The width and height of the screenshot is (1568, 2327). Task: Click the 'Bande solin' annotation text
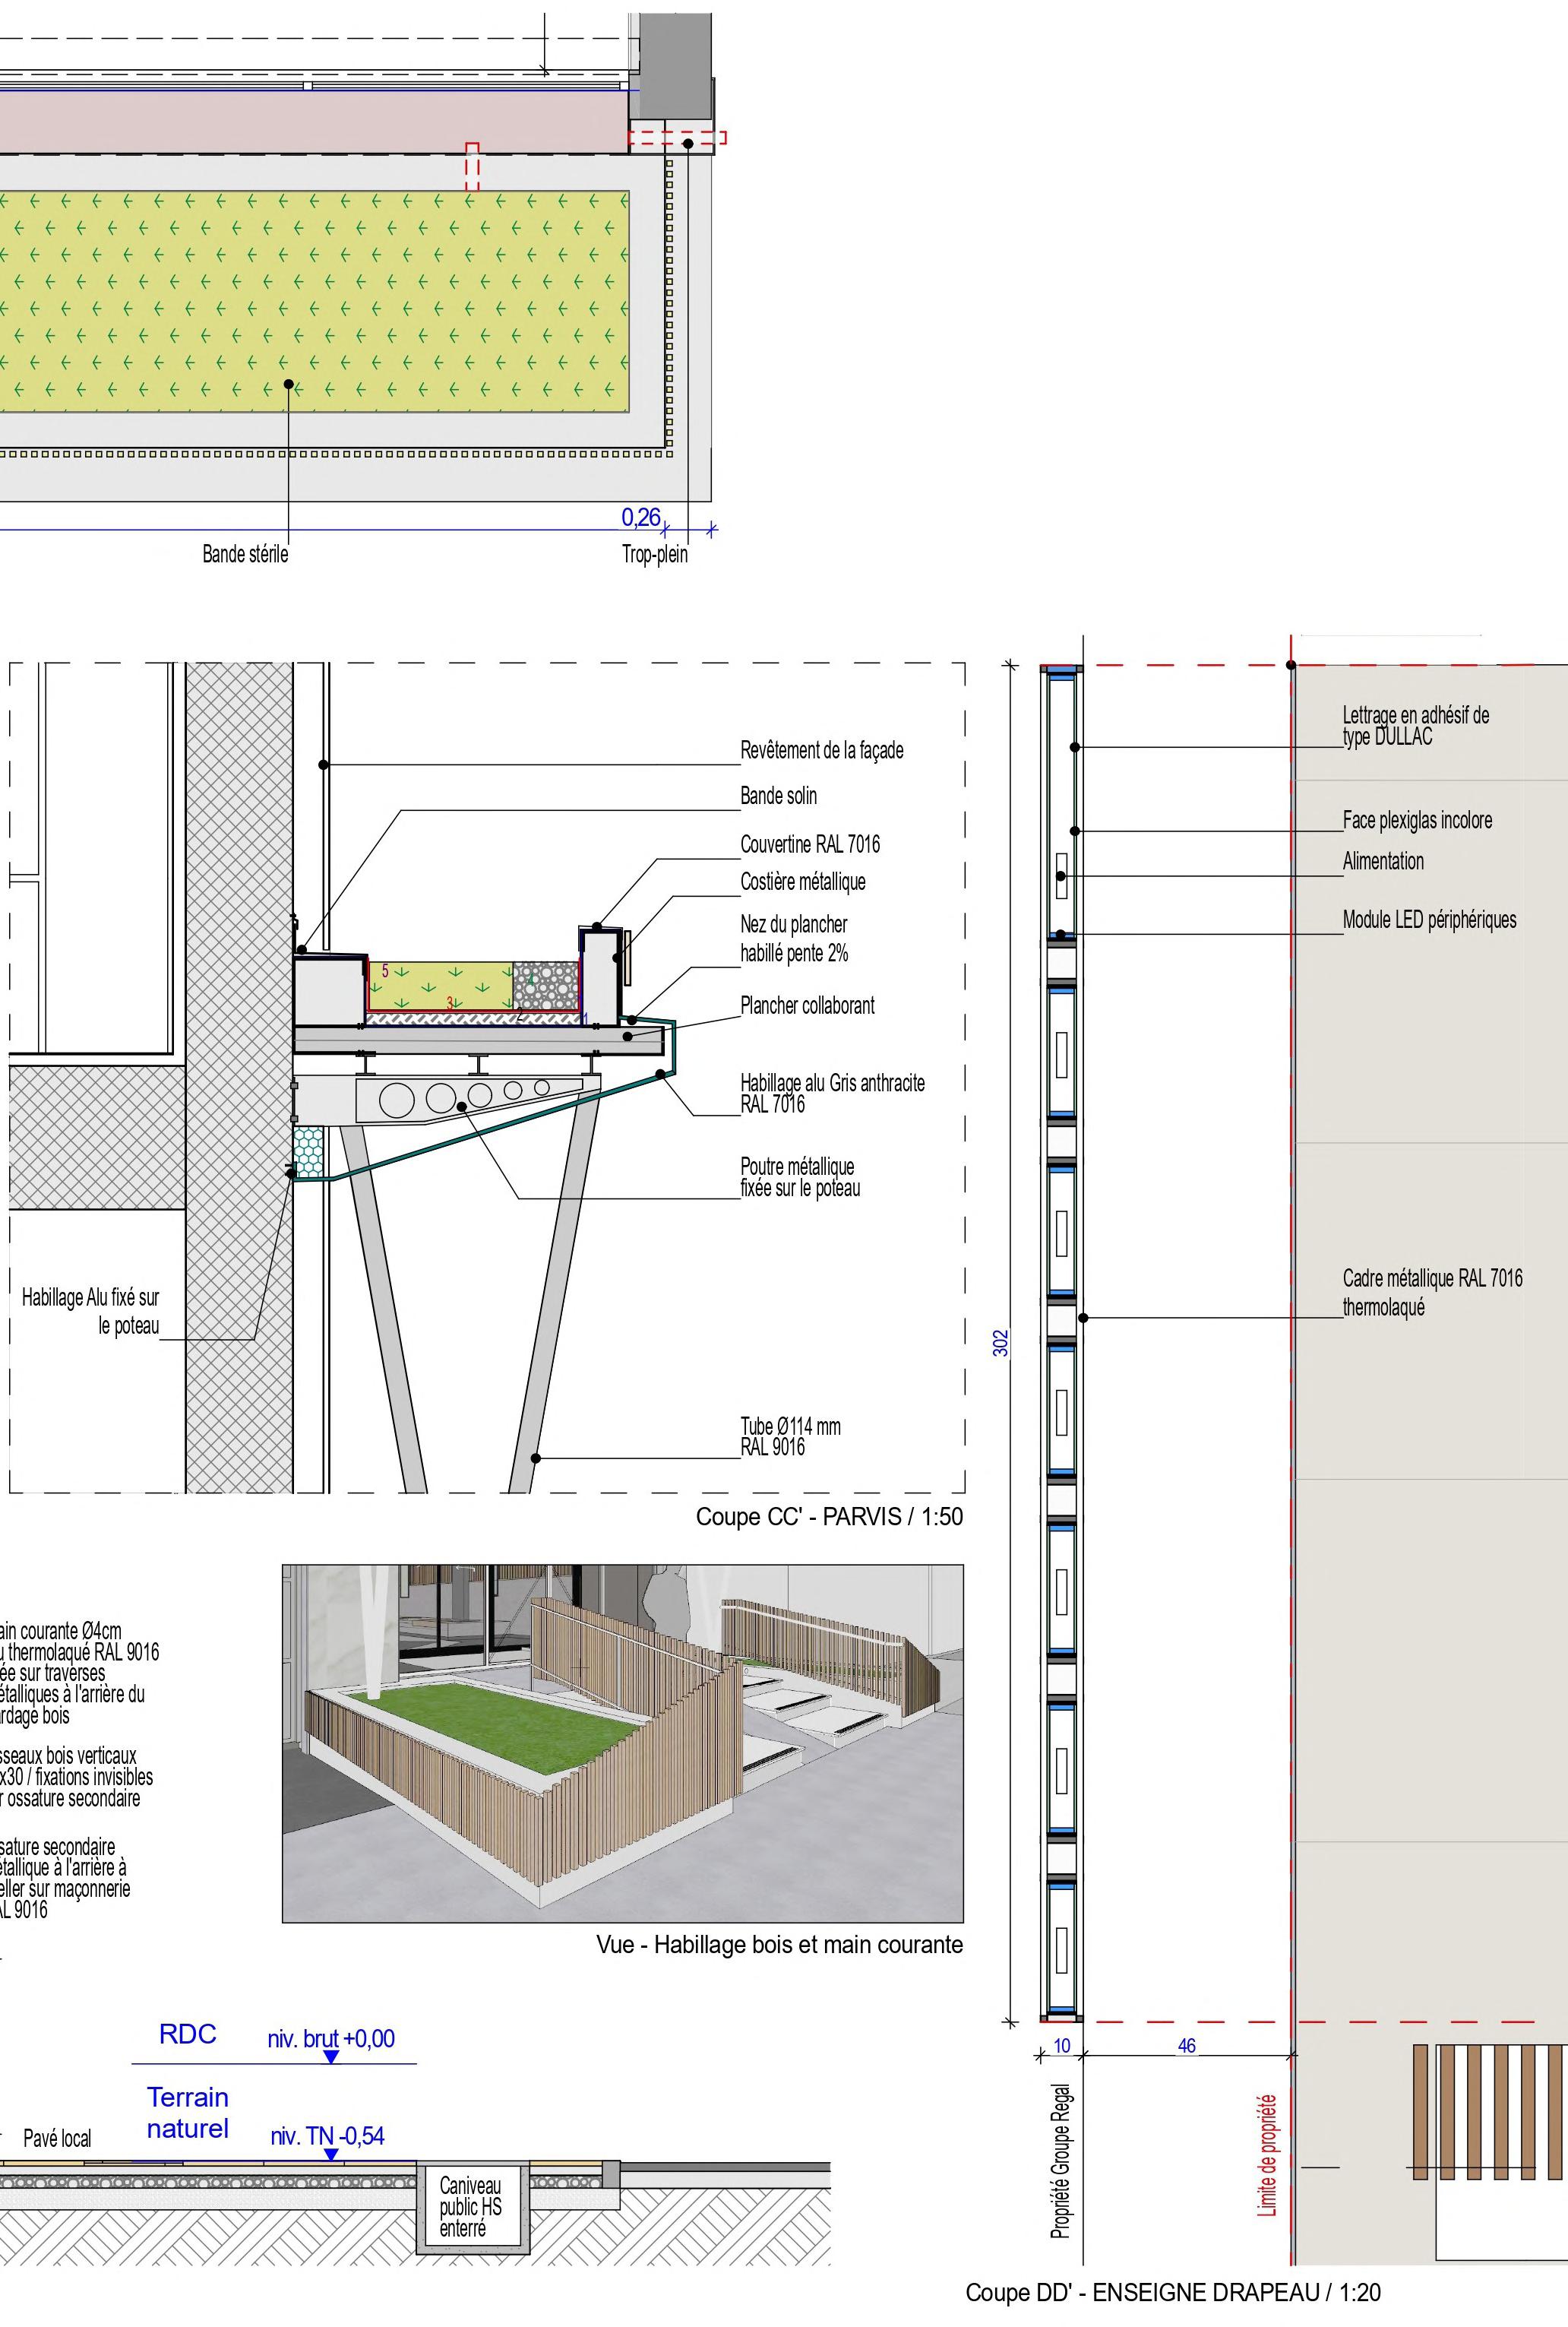pos(778,796)
